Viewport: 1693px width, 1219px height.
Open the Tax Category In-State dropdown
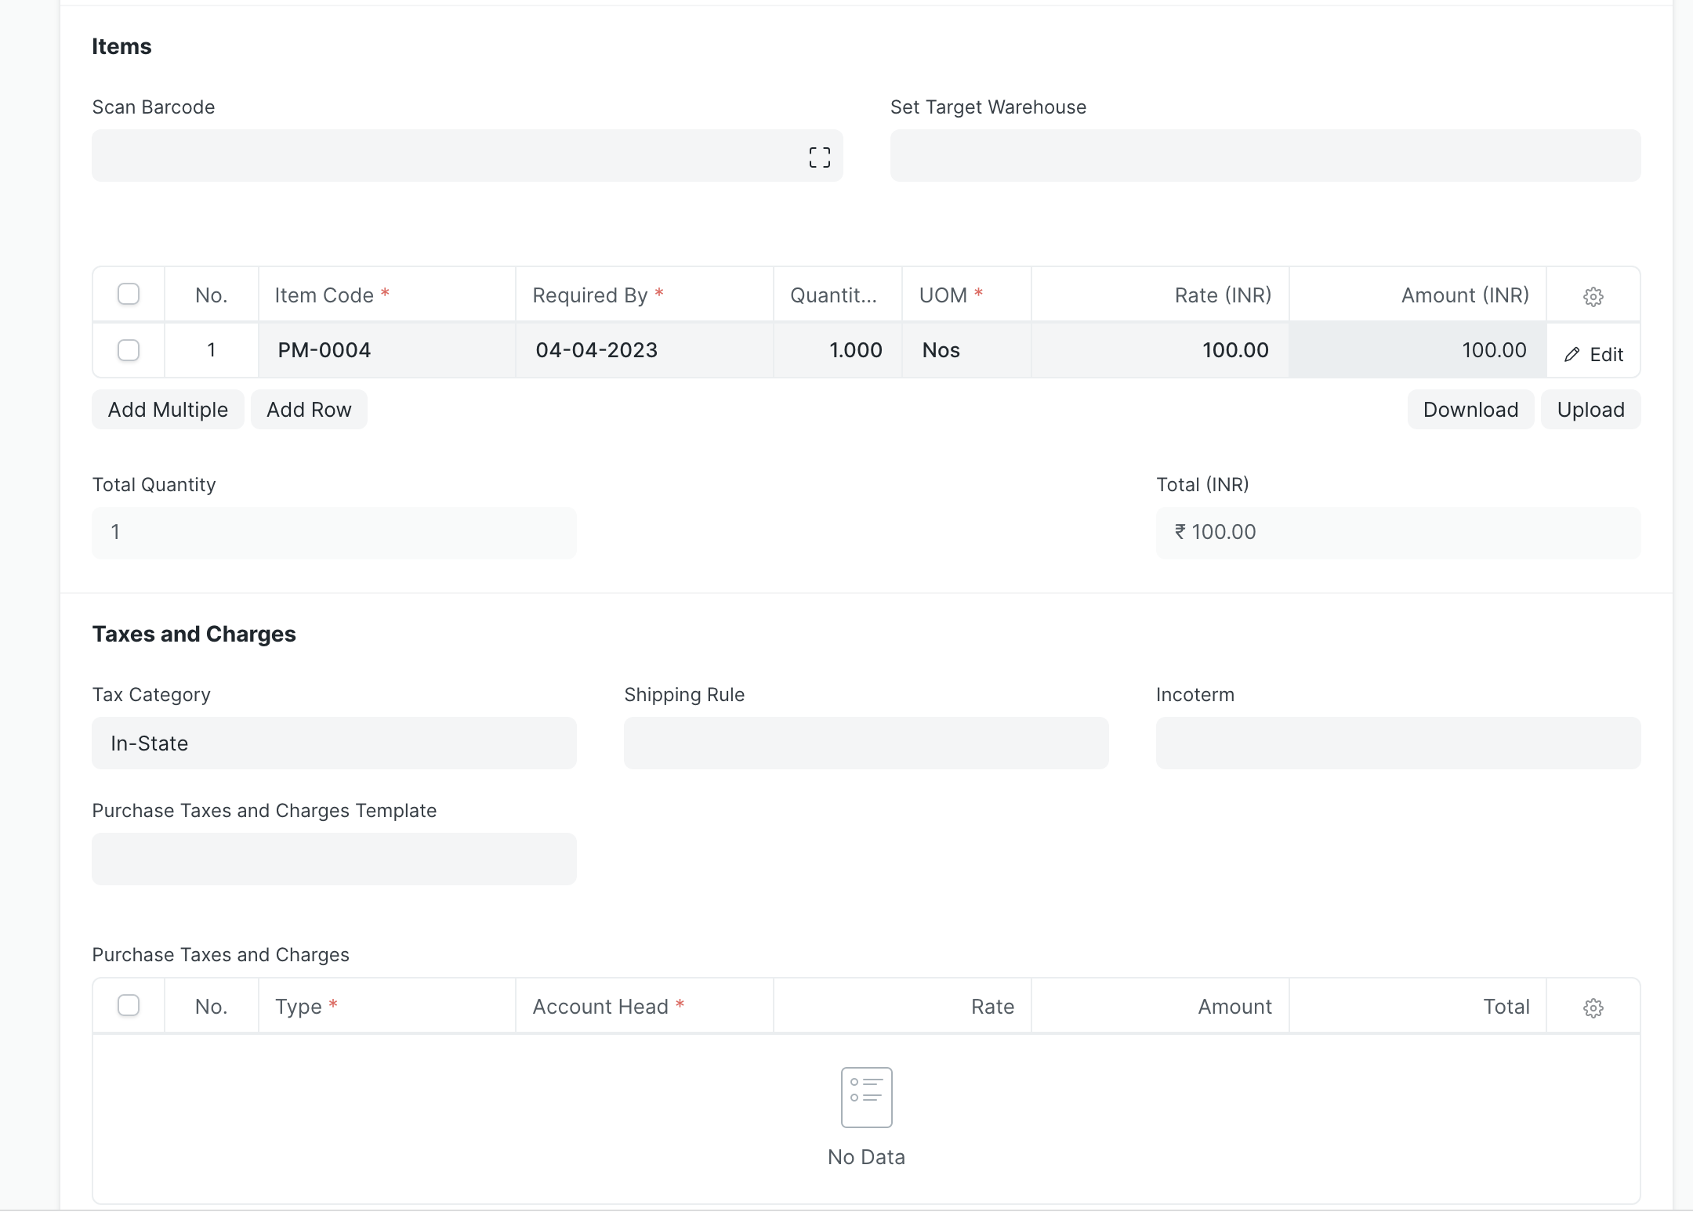click(334, 743)
